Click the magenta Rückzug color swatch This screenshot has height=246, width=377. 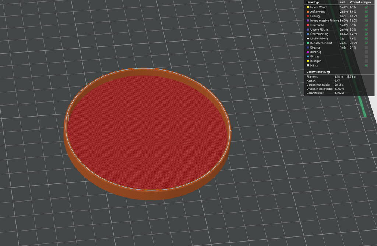pos(307,52)
